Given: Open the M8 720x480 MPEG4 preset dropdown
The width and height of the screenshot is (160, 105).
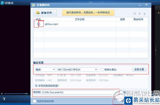Looking at the screenshot, I should click(78, 70).
